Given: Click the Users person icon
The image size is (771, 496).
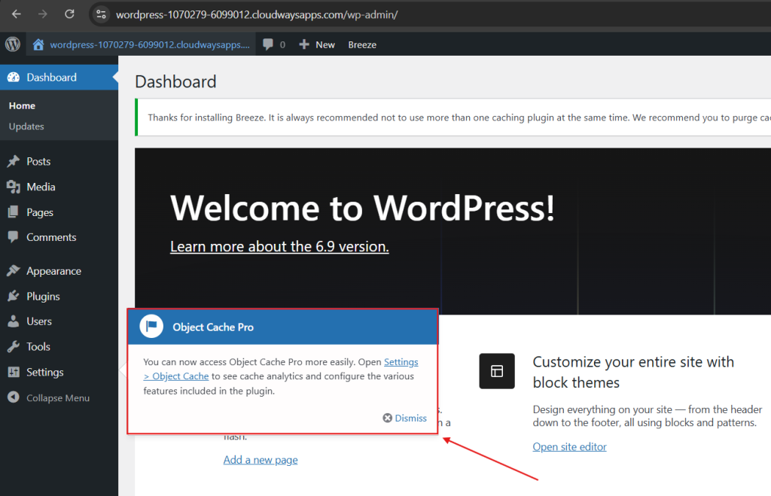Looking at the screenshot, I should pos(14,321).
